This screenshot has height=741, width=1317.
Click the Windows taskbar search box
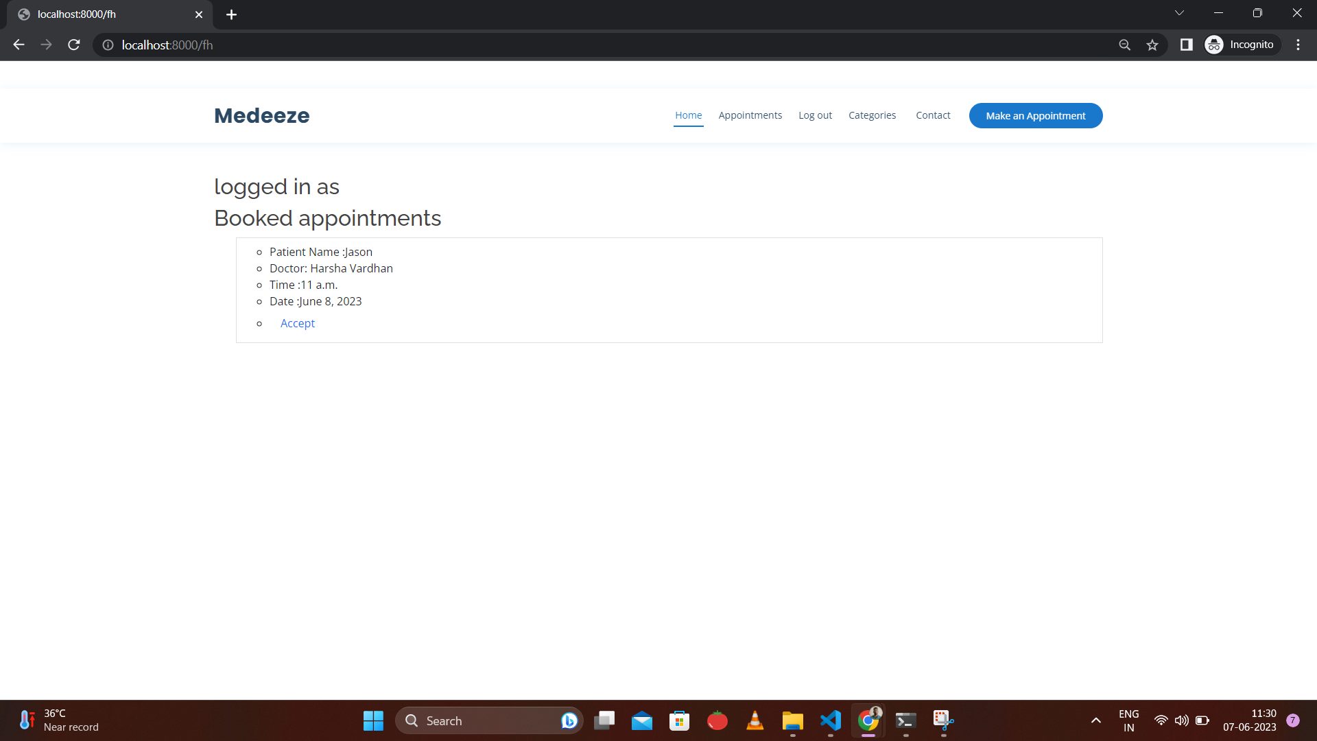pyautogui.click(x=489, y=720)
